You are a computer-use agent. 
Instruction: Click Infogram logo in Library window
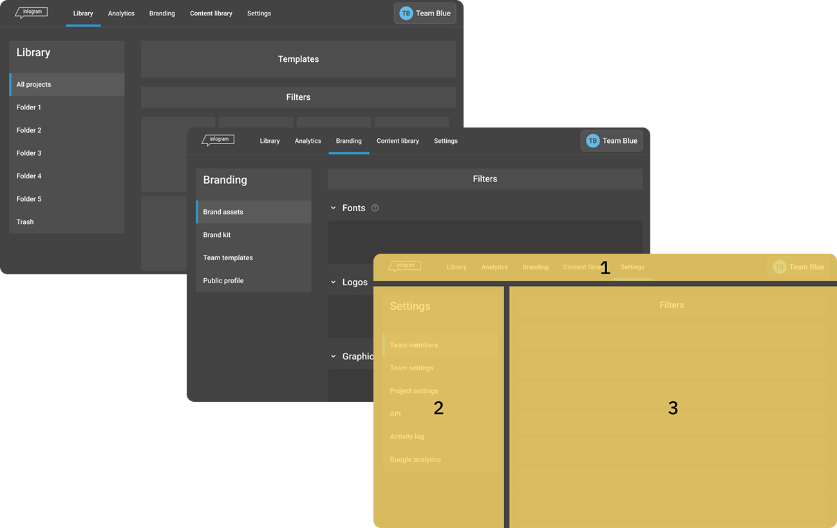click(31, 13)
